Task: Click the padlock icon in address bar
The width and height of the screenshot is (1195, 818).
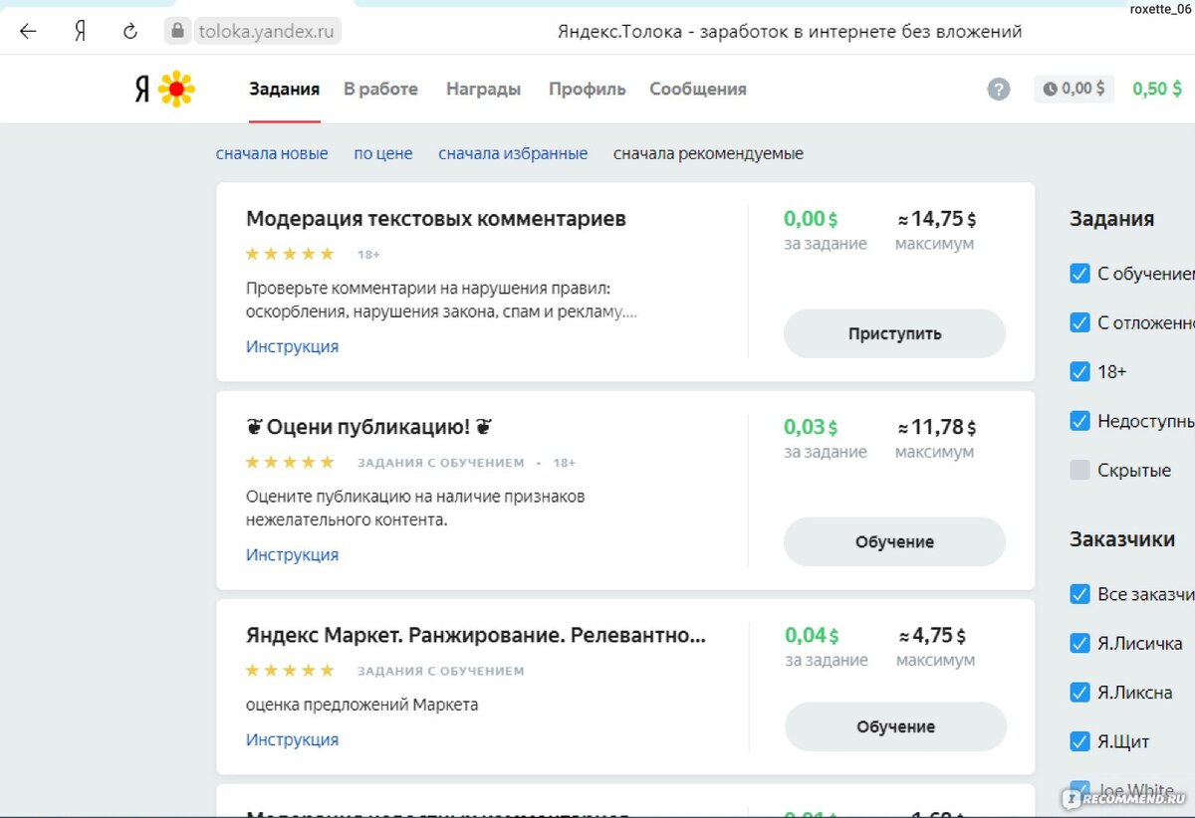Action: tap(178, 31)
